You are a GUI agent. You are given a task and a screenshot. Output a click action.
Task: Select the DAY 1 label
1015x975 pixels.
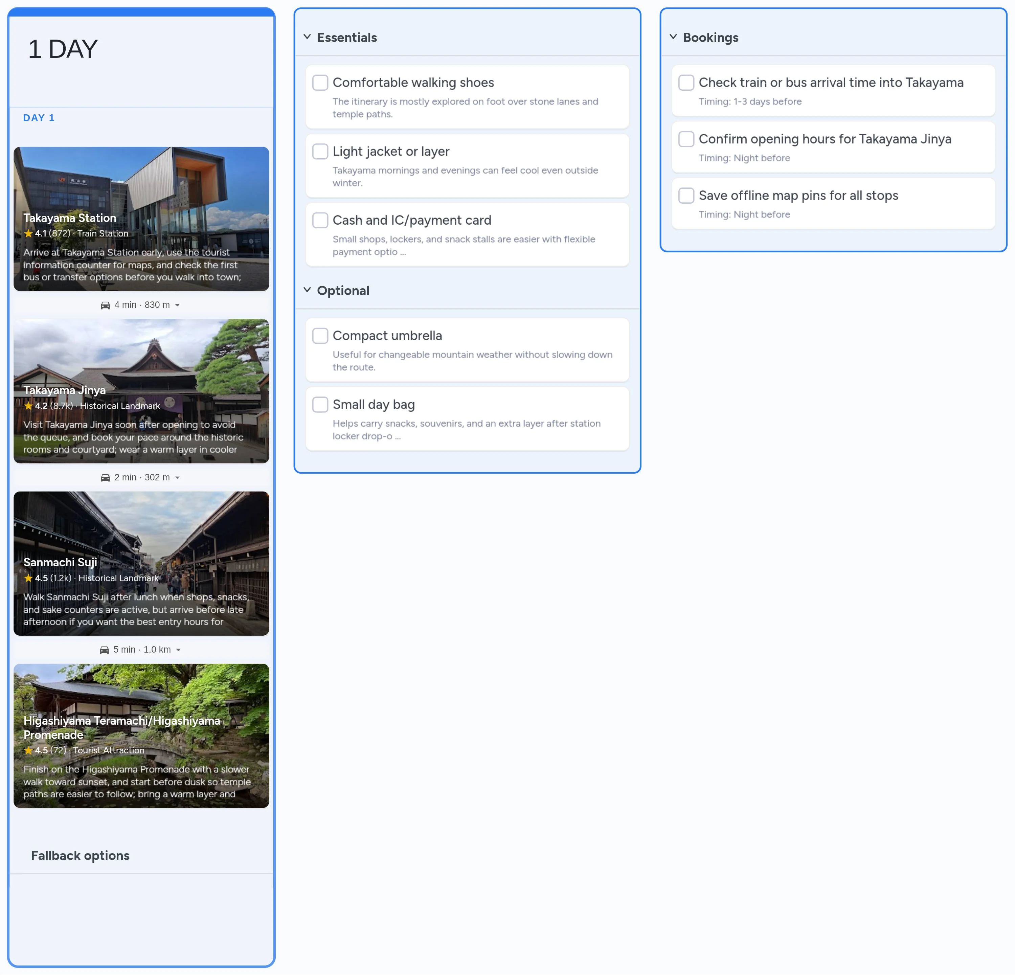(39, 117)
